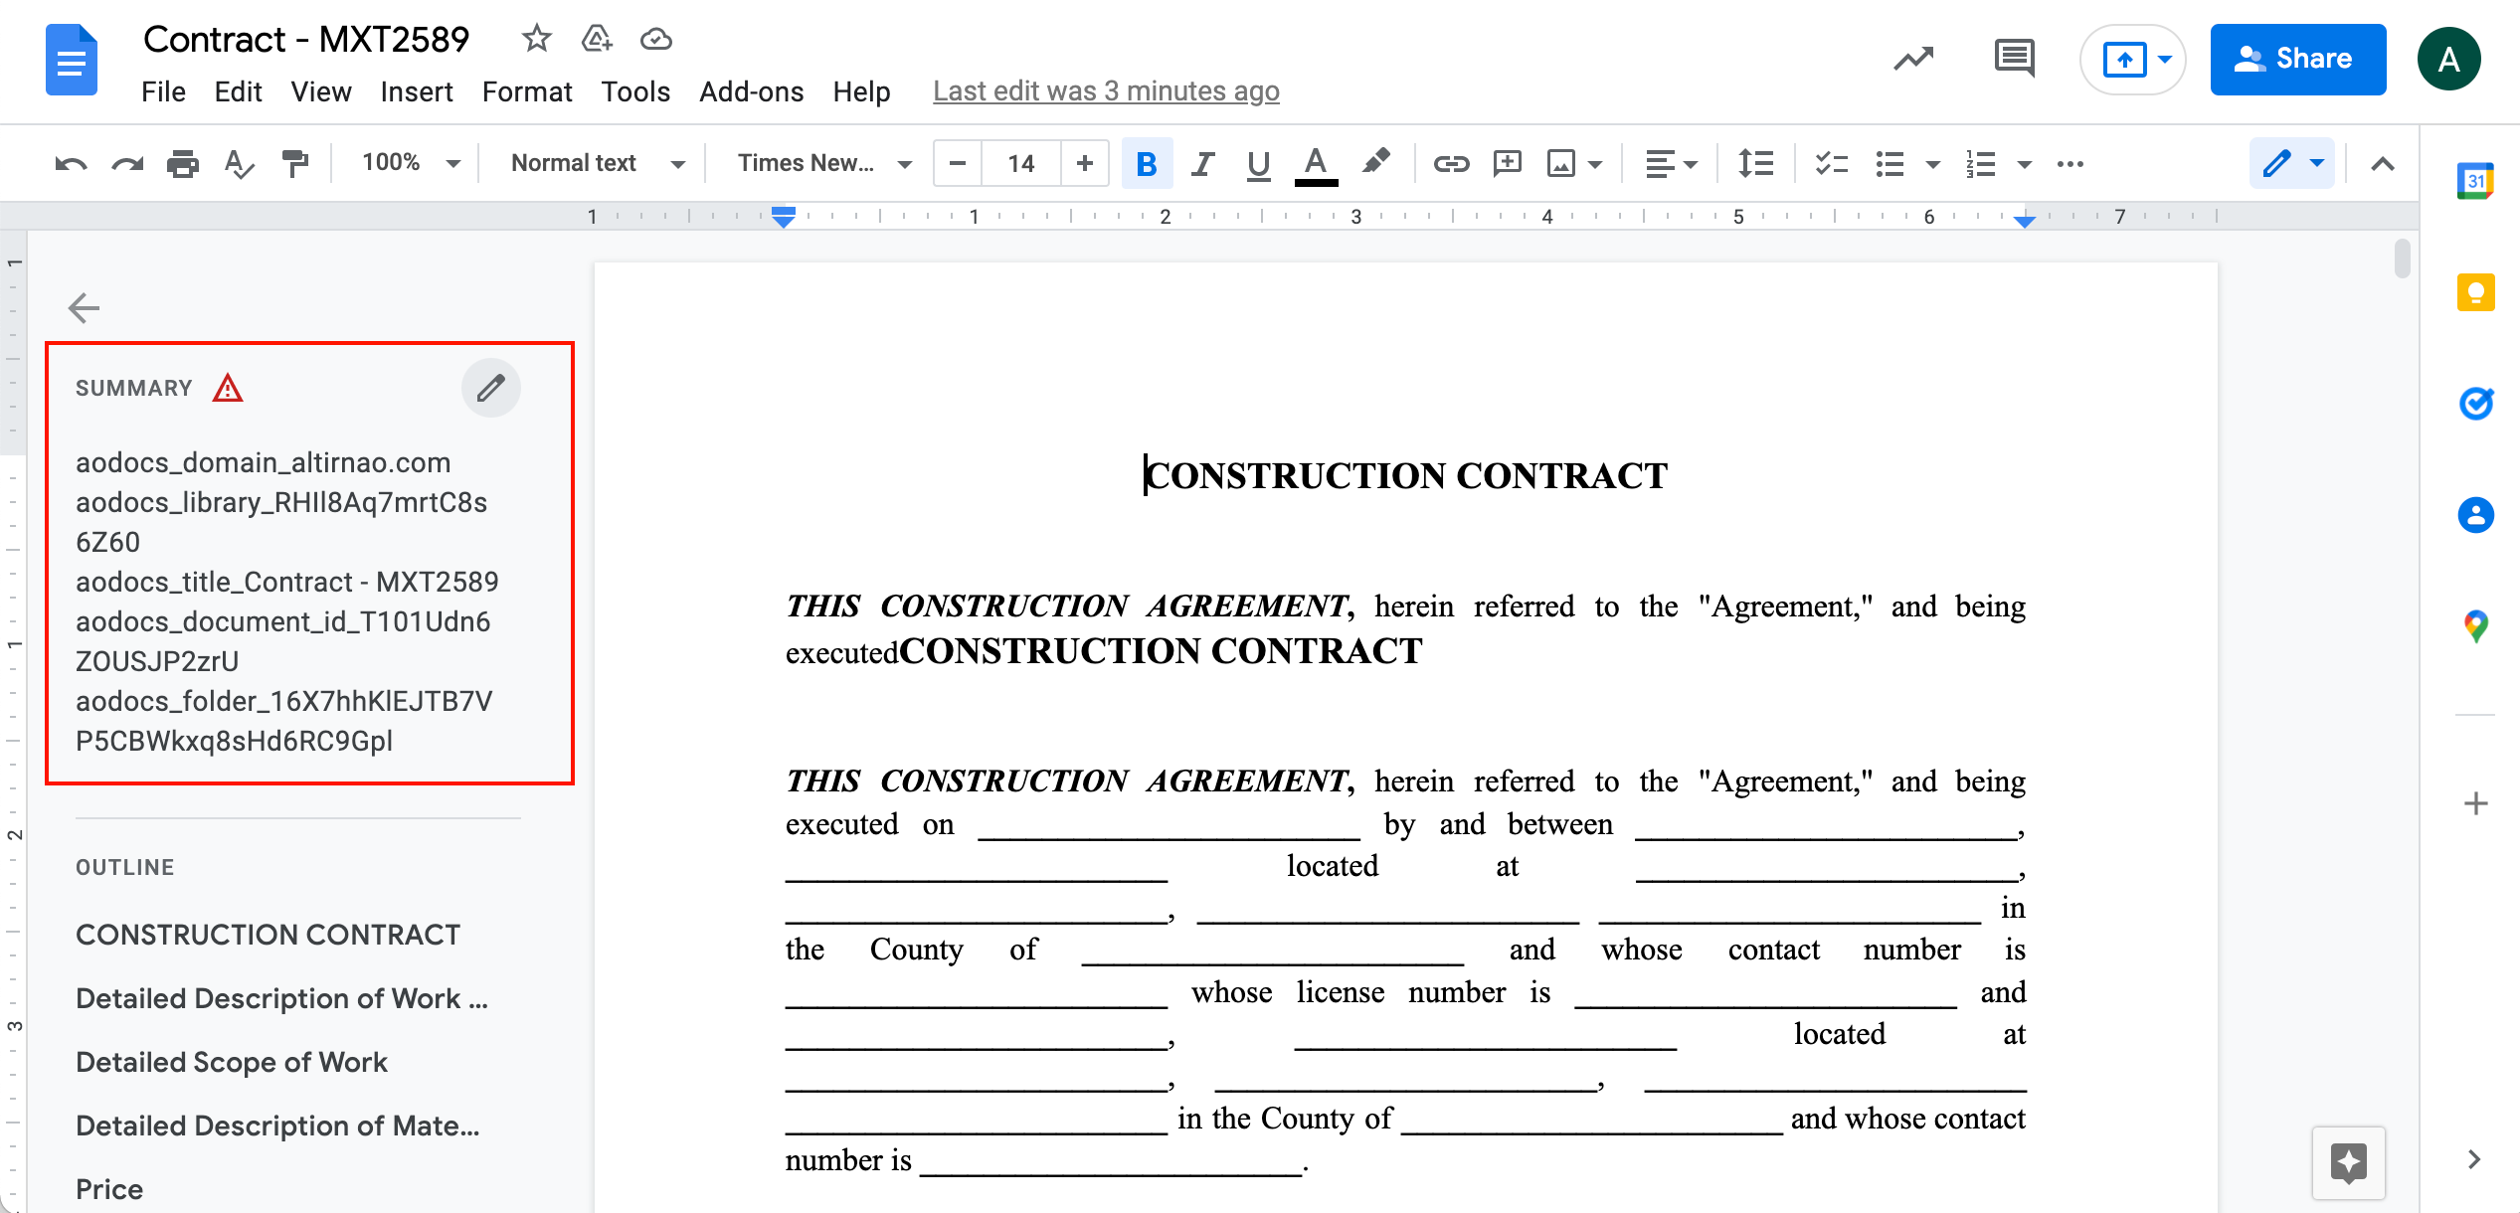Open the Tools menu
This screenshot has height=1213, width=2520.
click(636, 89)
